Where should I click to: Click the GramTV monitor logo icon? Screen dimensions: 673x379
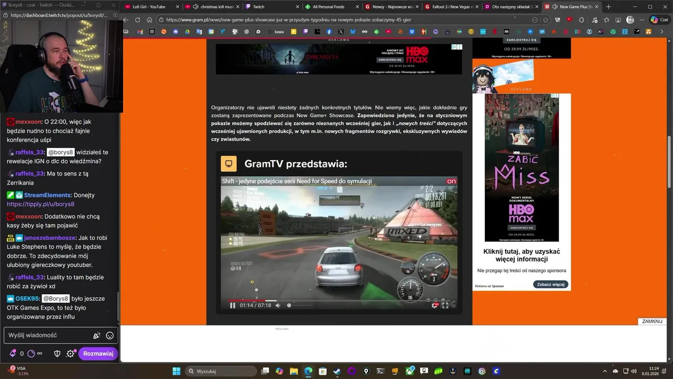pos(229,164)
